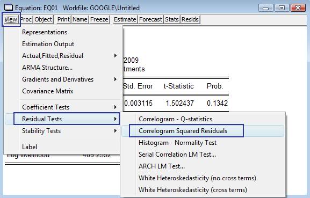Choose White Heteroskedasticity (cross terms)
Screen dimensions: 310x198
[203, 190]
